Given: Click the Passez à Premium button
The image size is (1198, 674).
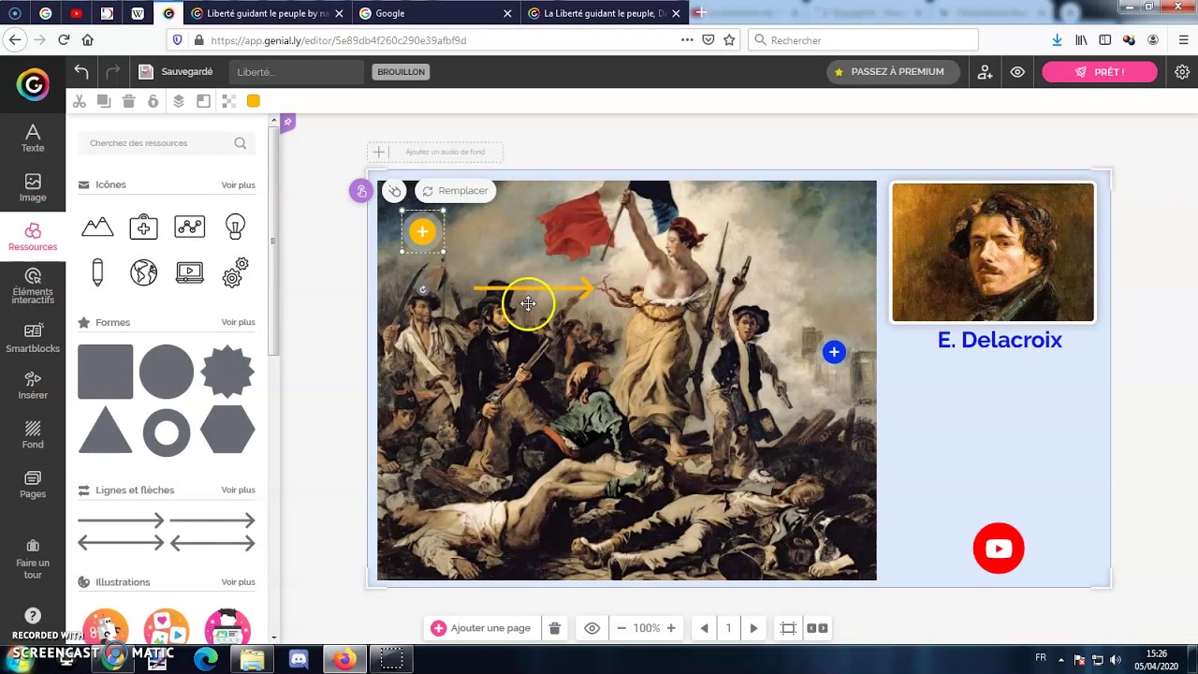Looking at the screenshot, I should (x=893, y=72).
